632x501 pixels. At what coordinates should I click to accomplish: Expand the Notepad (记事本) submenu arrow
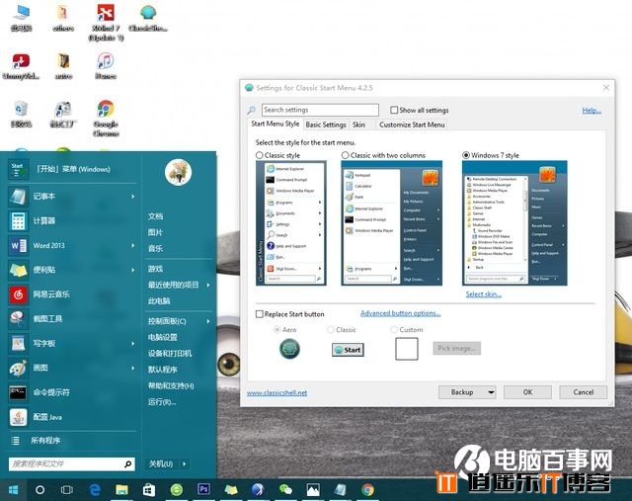[x=132, y=197]
